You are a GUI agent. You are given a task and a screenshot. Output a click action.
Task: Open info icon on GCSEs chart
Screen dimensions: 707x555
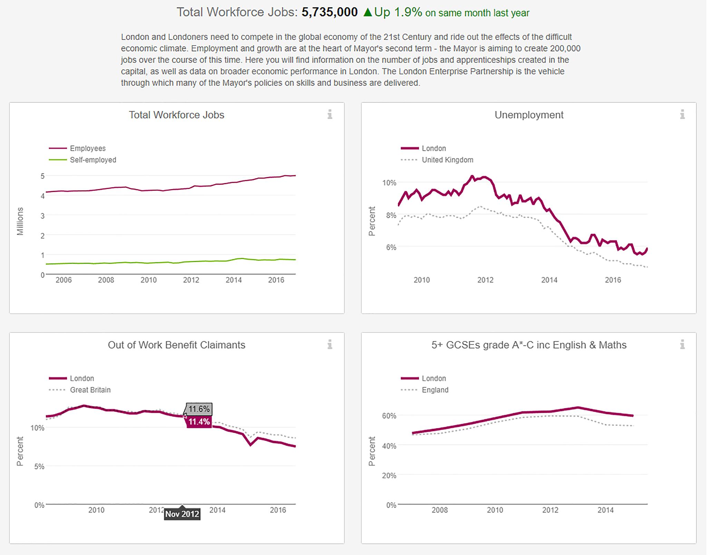[x=682, y=344]
